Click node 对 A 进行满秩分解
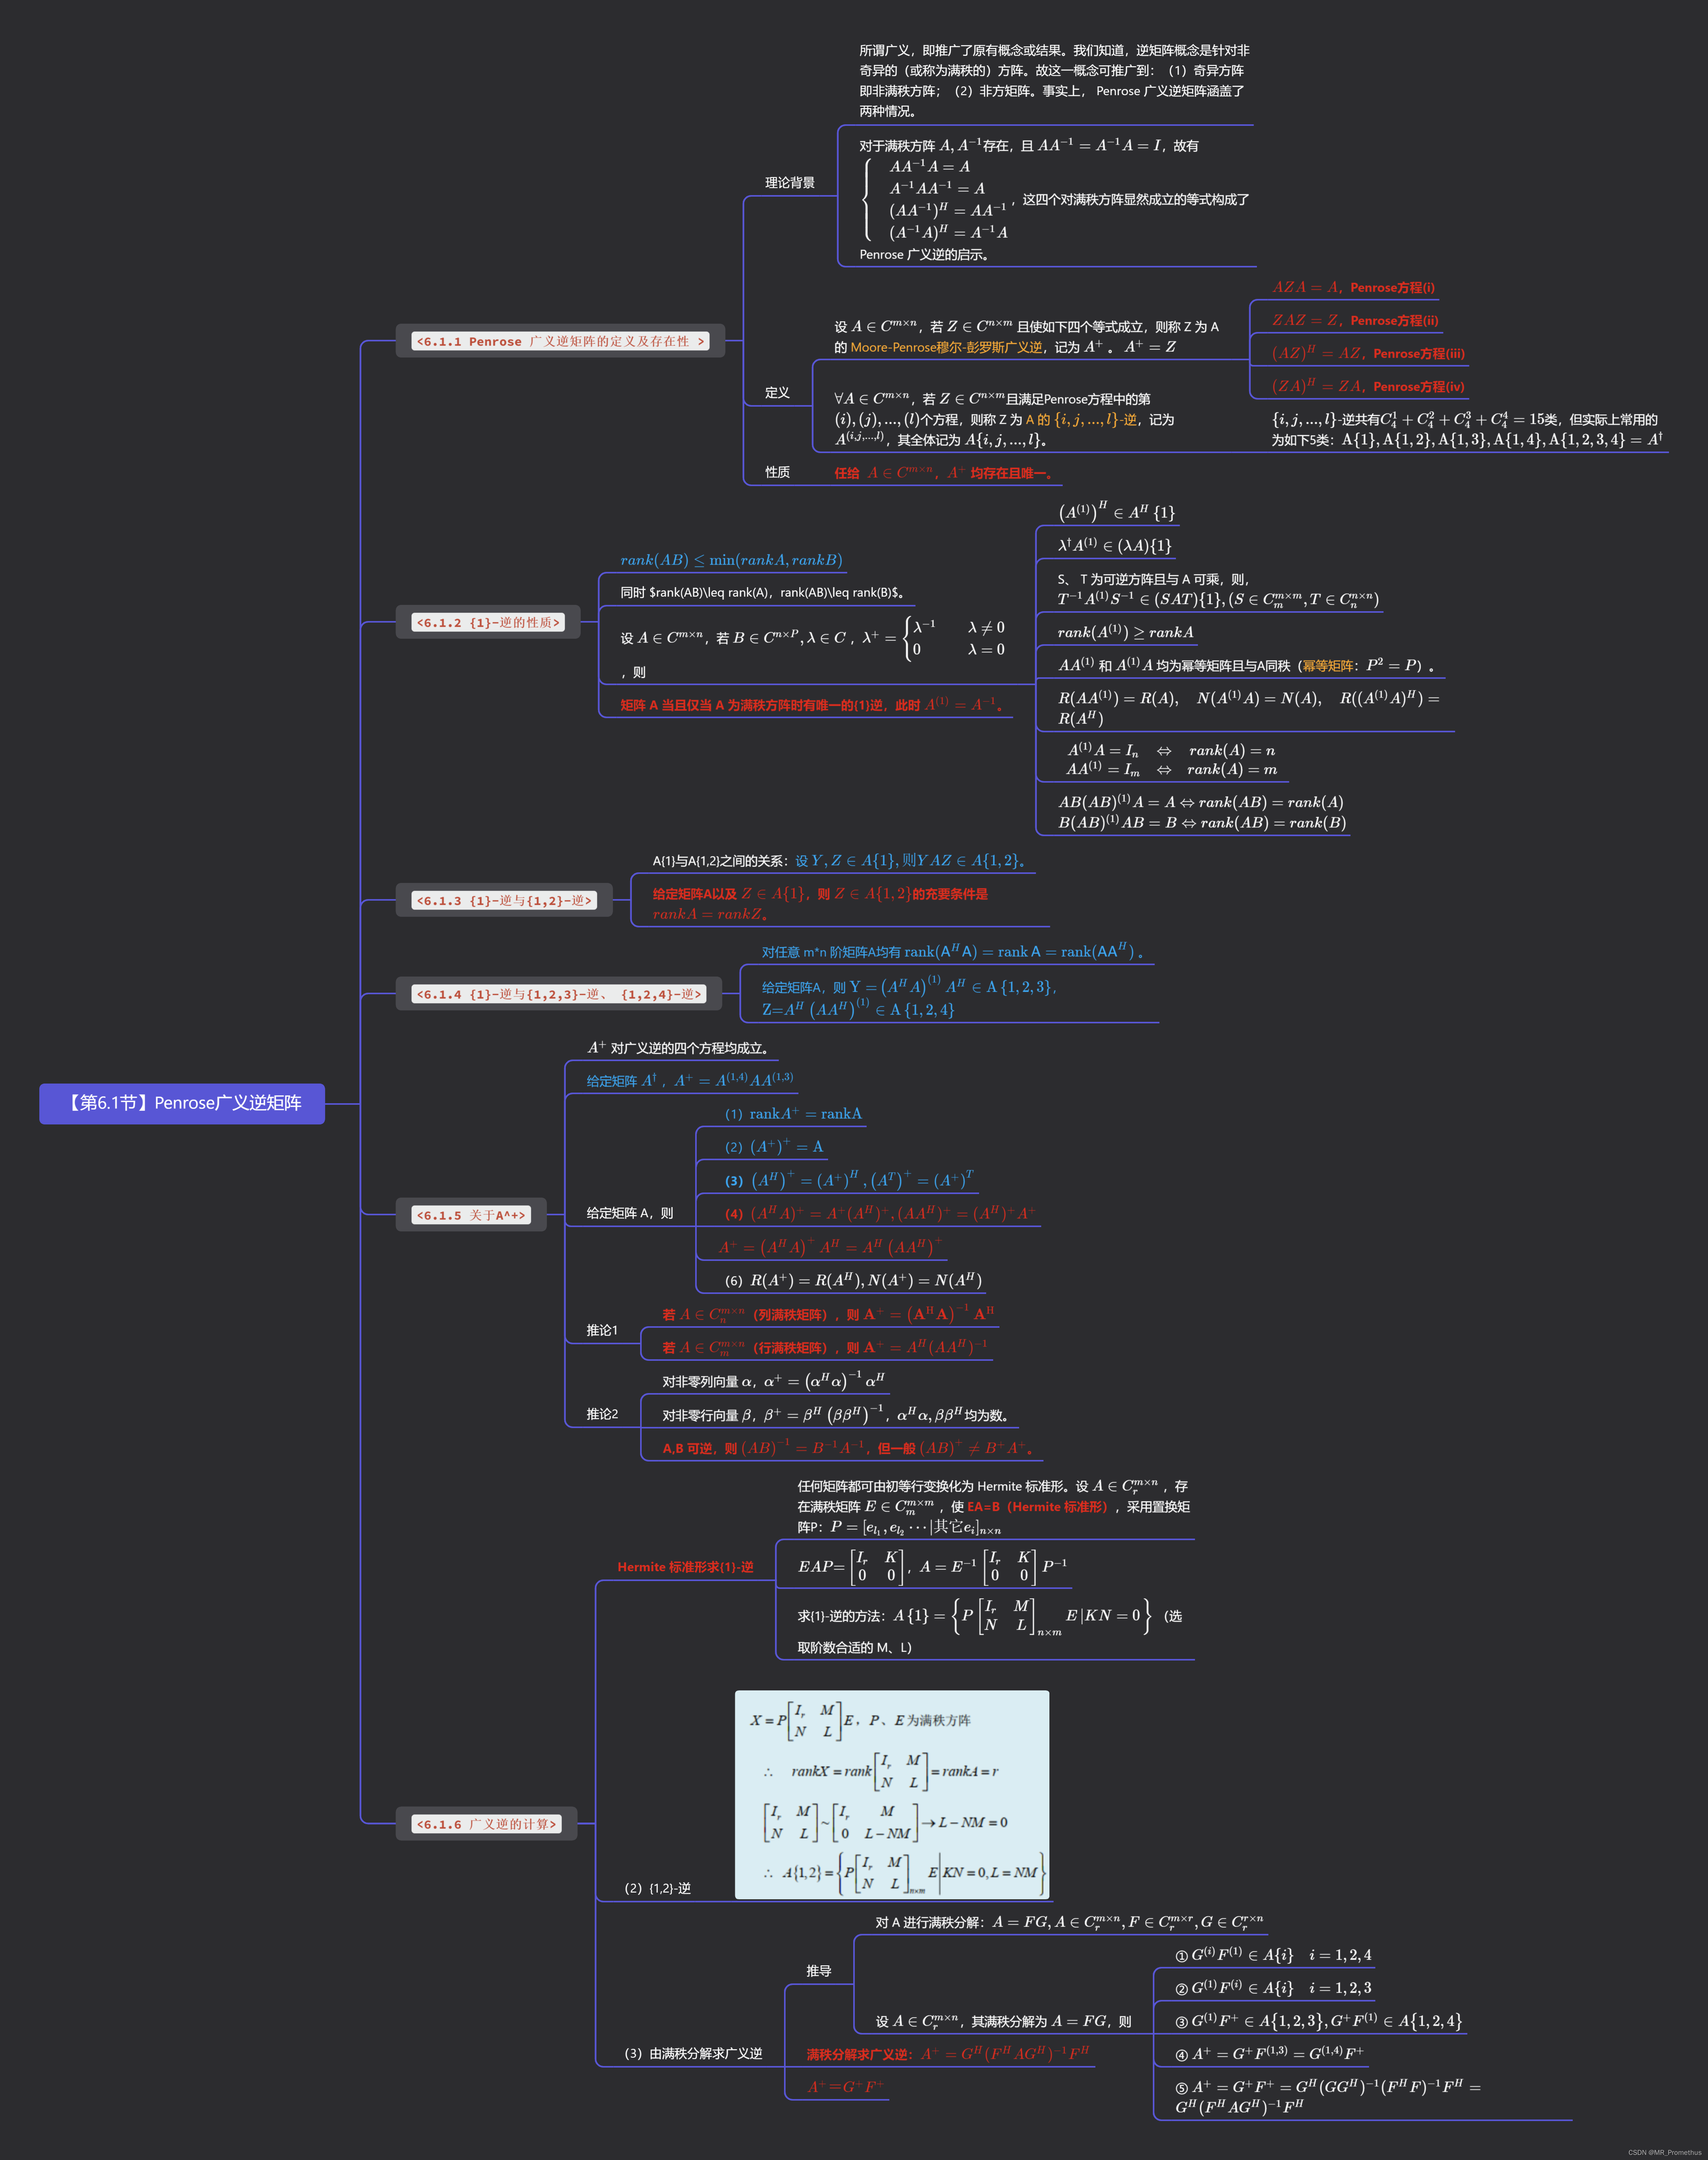Viewport: 1708px width, 2160px height. (x=1069, y=1922)
